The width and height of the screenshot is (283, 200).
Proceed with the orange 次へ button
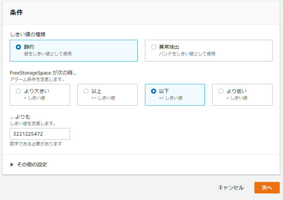click(x=267, y=188)
